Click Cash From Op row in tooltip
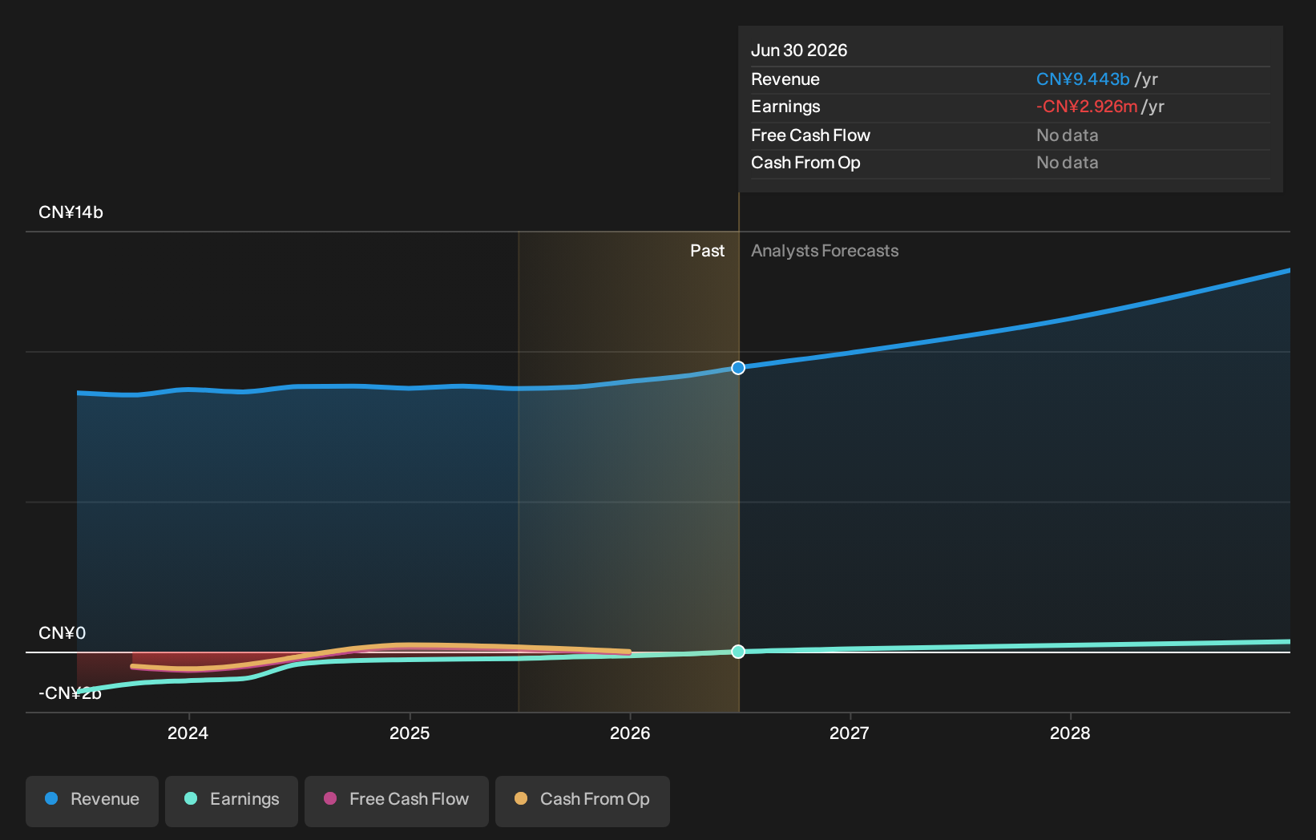The height and width of the screenshot is (840, 1316). pyautogui.click(x=1011, y=163)
